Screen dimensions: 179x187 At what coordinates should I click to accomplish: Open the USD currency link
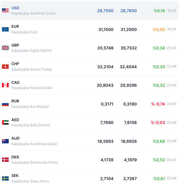15,8
